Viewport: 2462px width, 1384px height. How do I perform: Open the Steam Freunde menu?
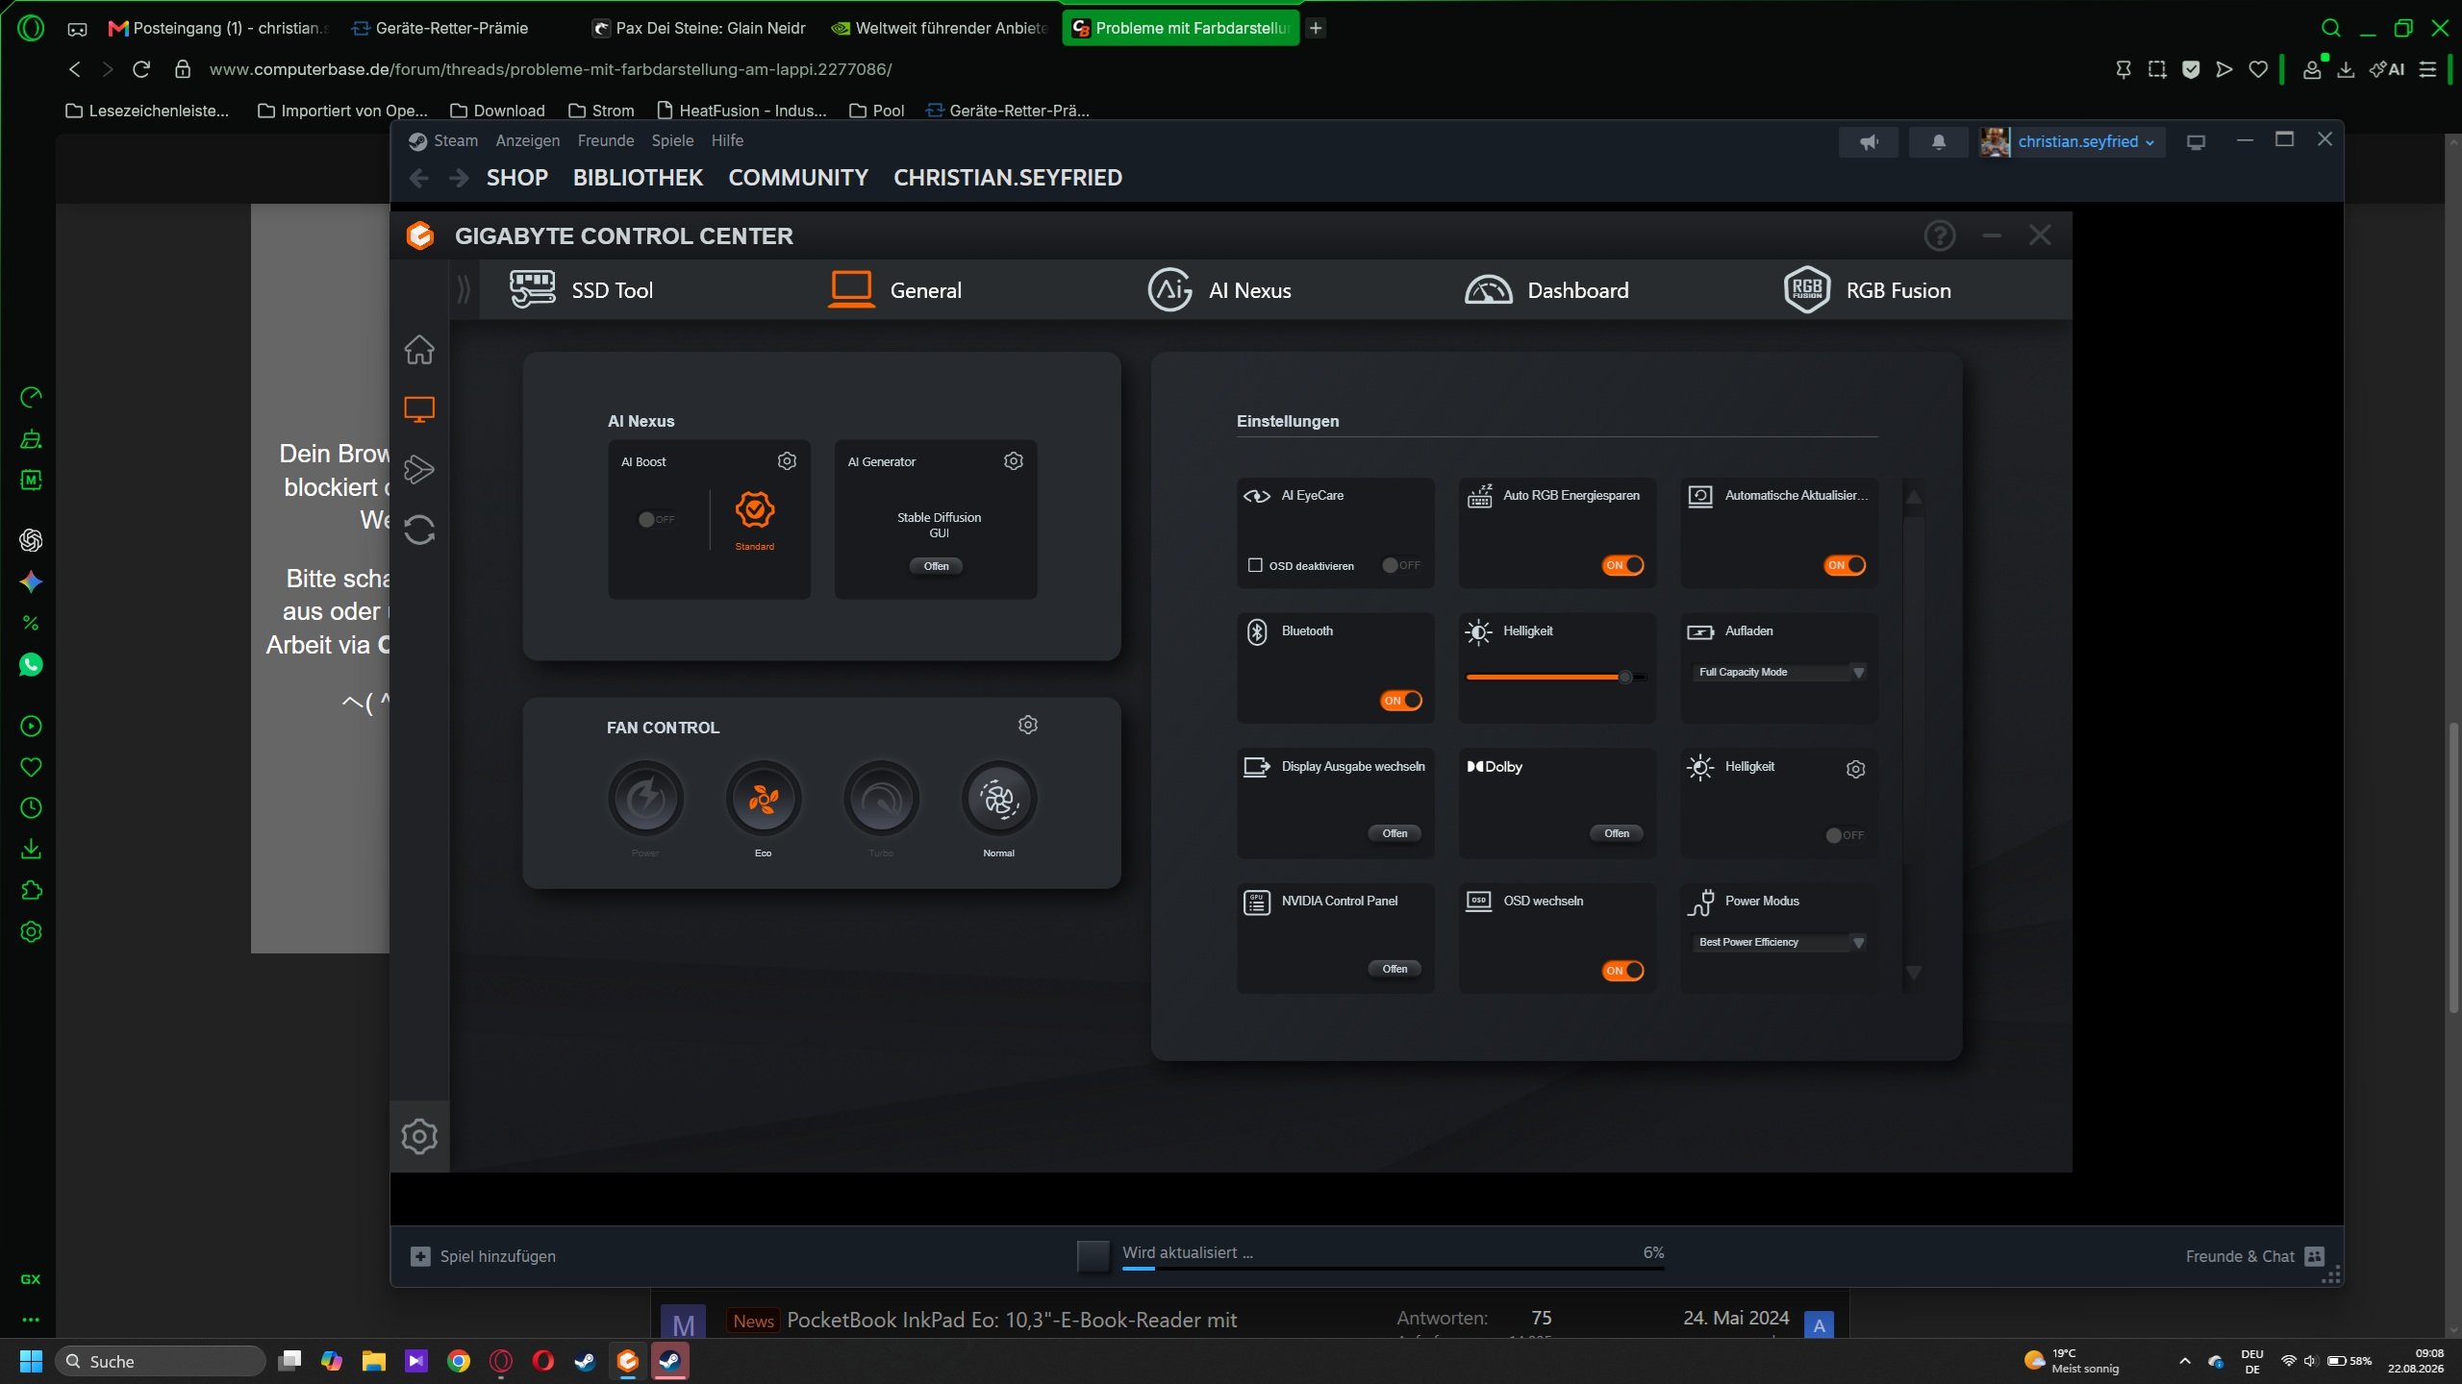[x=606, y=140]
